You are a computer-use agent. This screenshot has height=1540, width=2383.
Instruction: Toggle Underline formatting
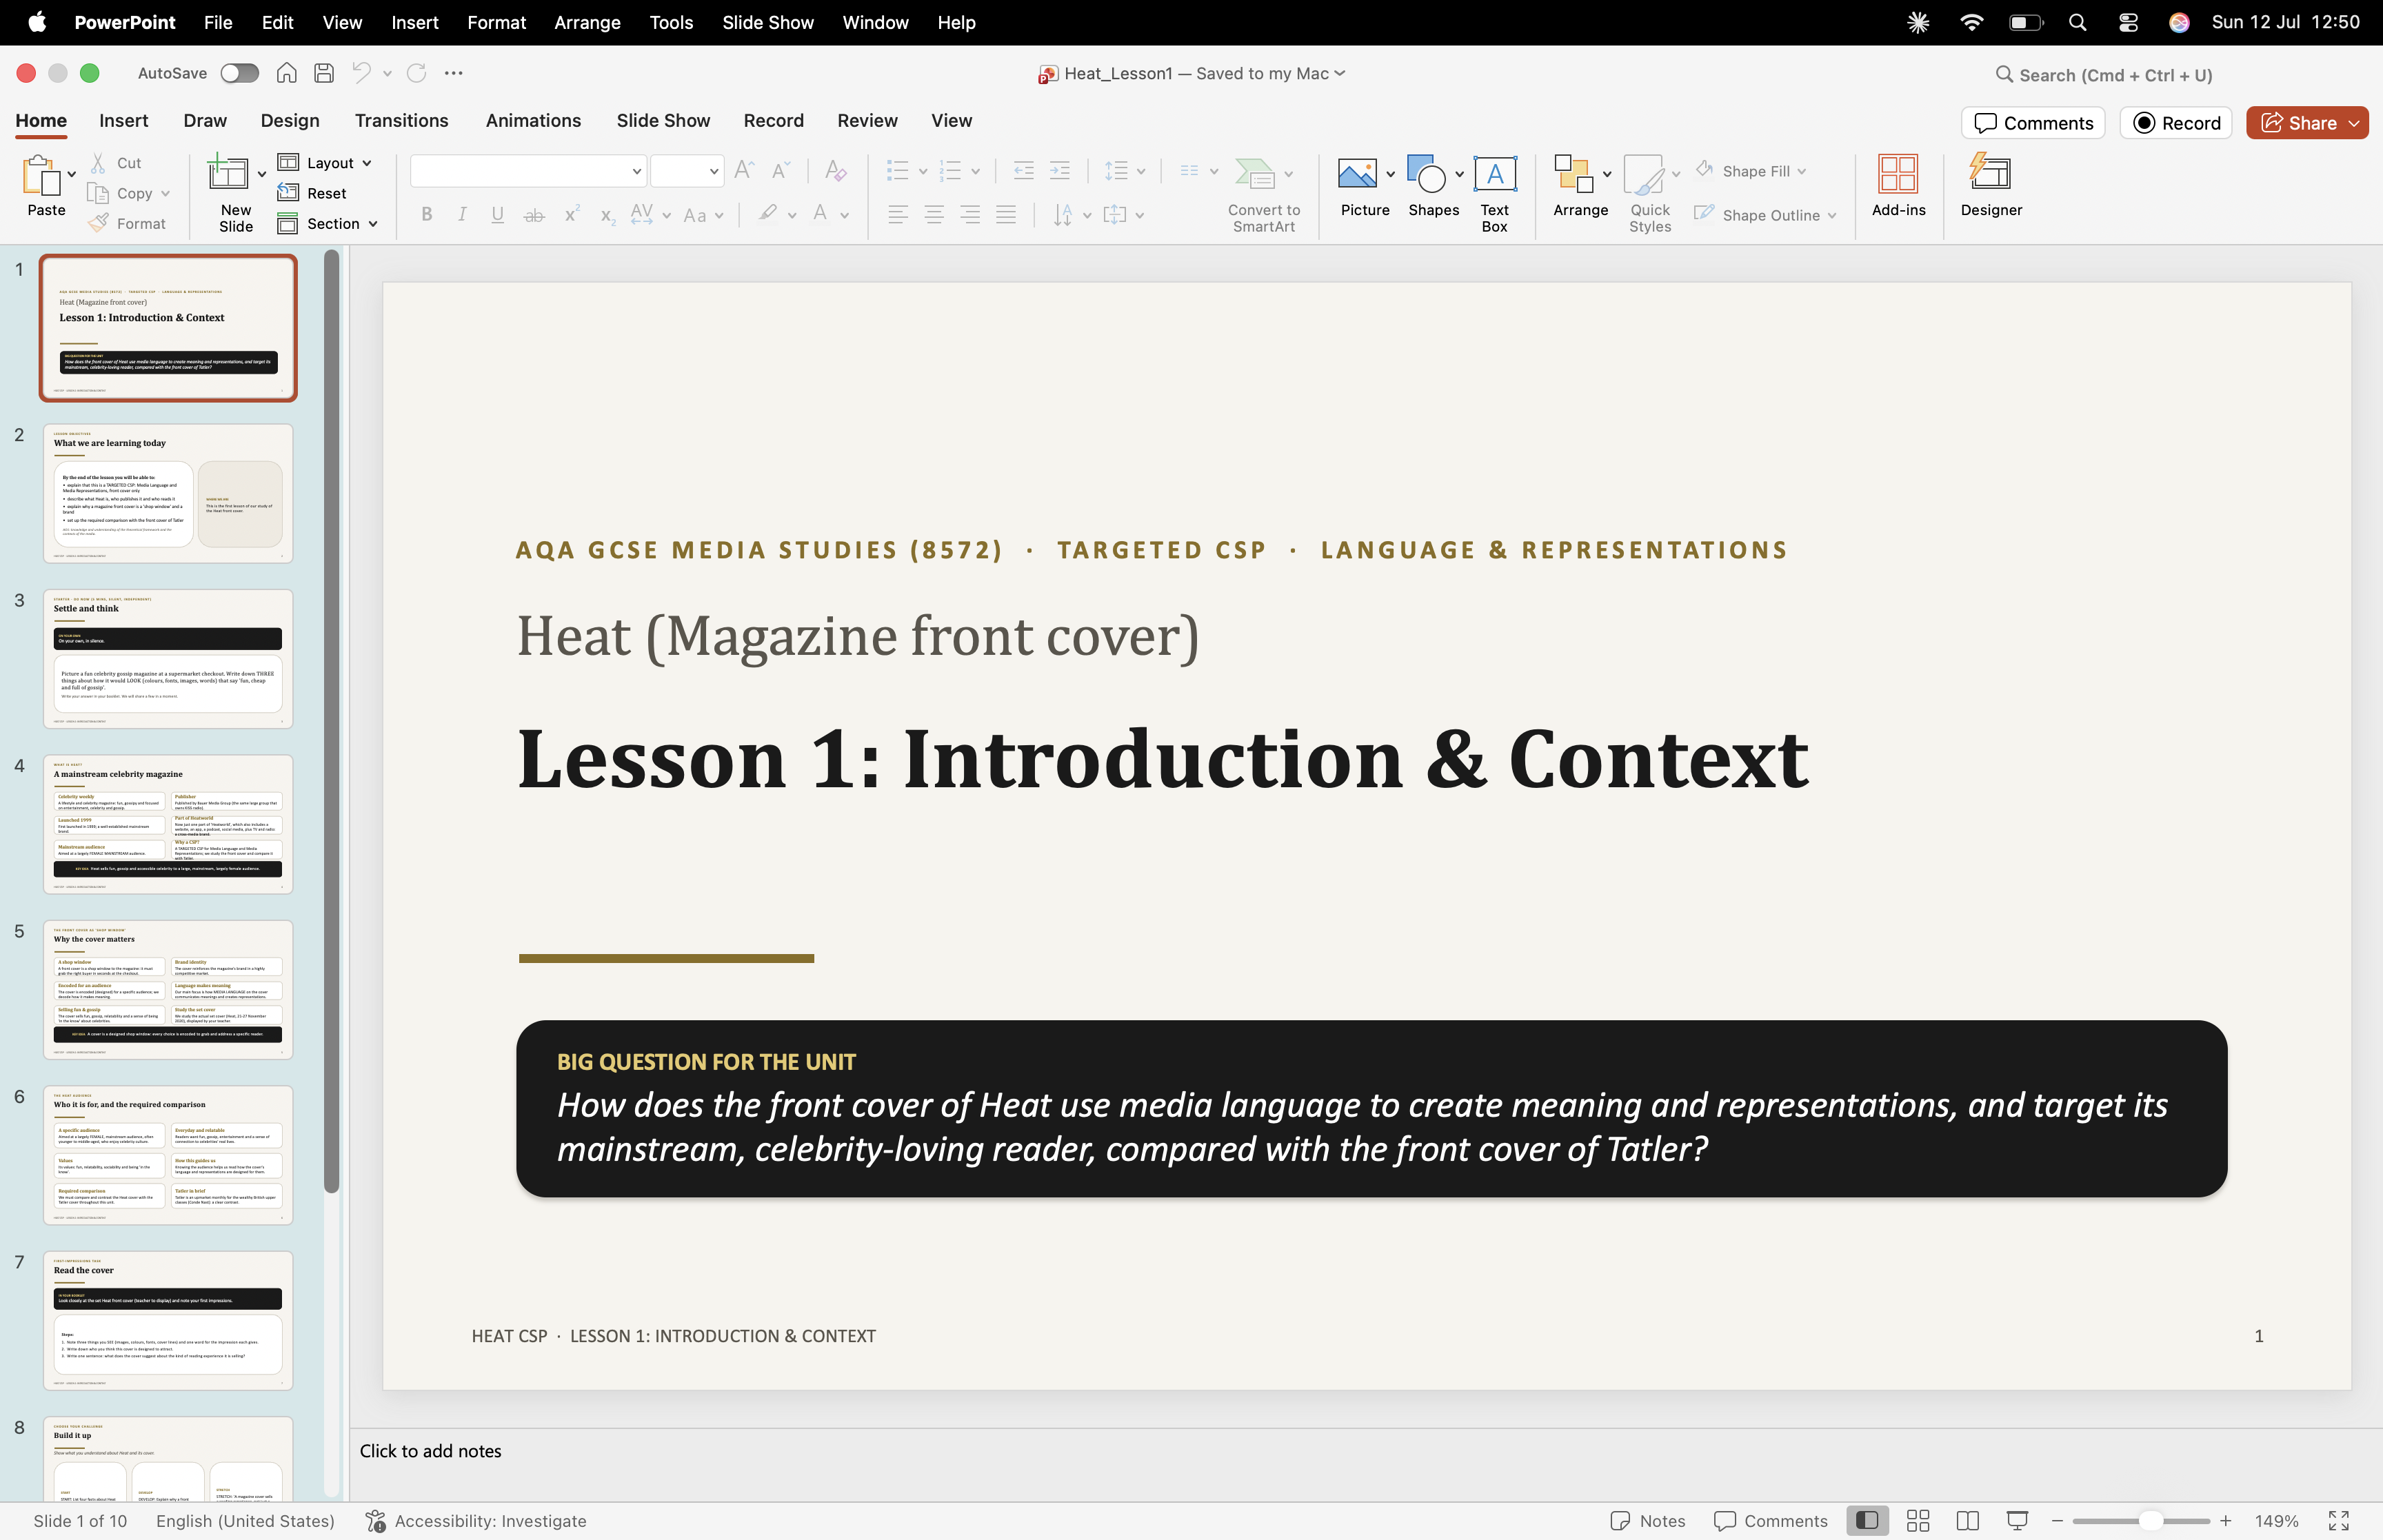[x=498, y=214]
